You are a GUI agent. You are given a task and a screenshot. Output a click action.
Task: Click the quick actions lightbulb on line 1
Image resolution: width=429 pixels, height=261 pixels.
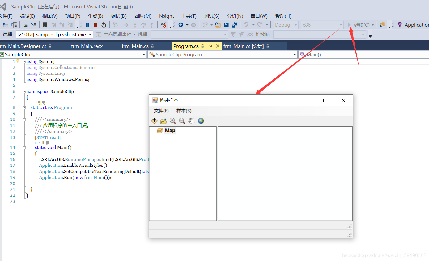18,61
